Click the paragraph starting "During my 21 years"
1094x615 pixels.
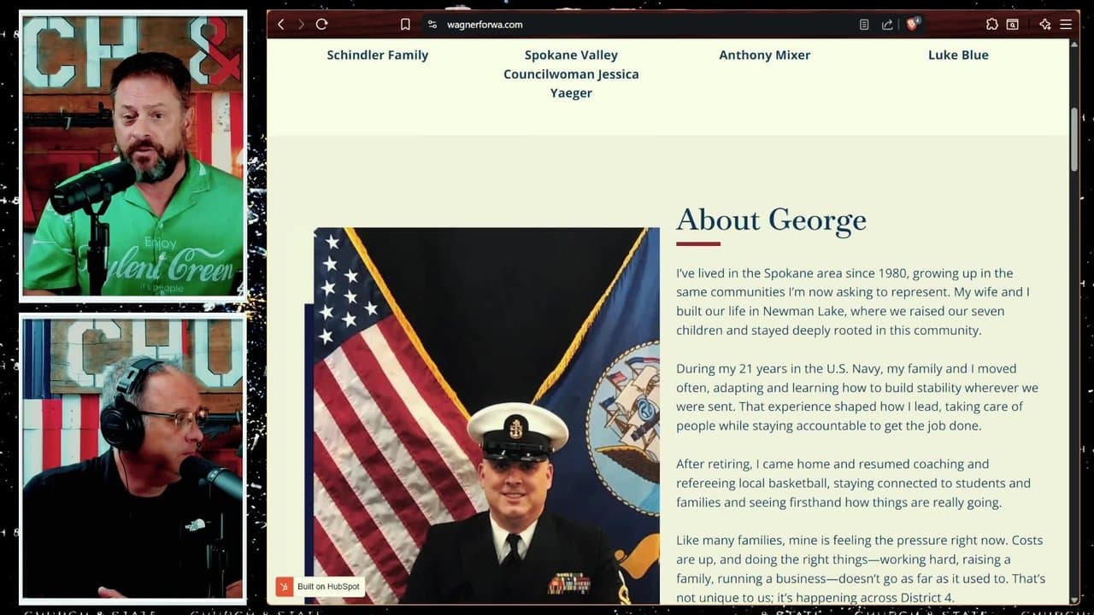click(x=857, y=397)
